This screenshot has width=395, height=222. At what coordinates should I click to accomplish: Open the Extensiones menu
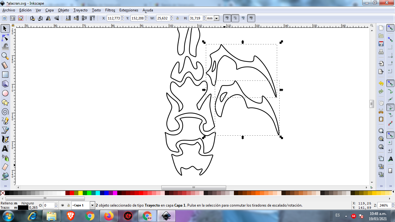pos(129,10)
